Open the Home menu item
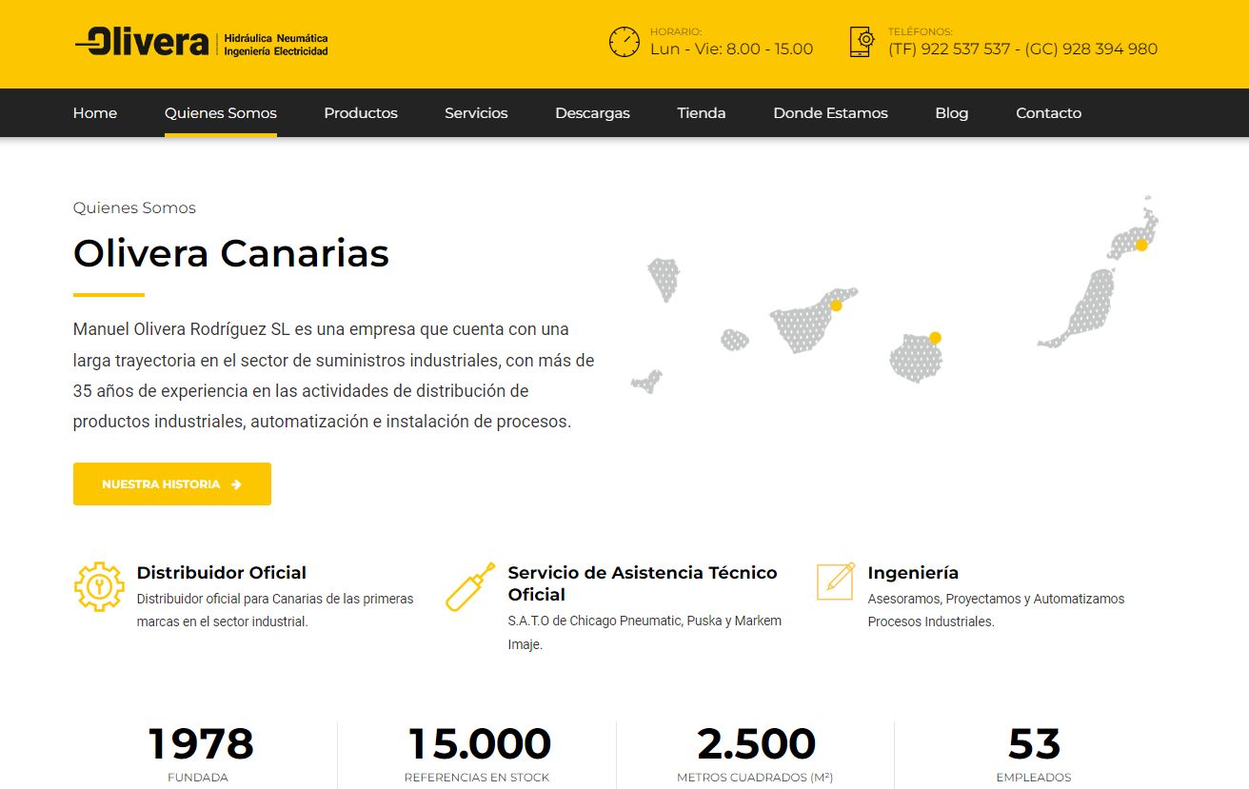This screenshot has height=789, width=1249. [95, 113]
